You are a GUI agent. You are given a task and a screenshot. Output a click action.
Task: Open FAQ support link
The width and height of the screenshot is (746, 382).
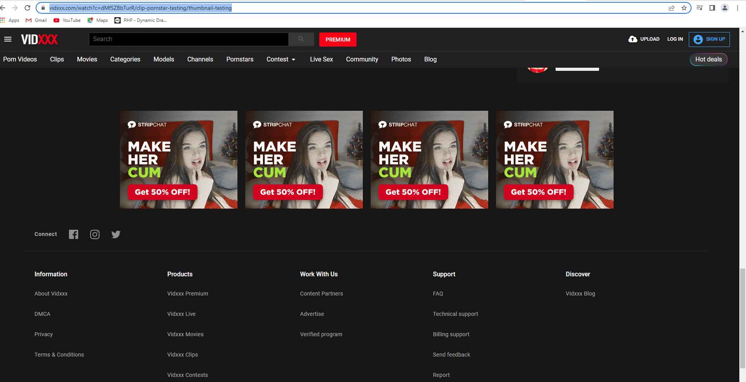(438, 294)
